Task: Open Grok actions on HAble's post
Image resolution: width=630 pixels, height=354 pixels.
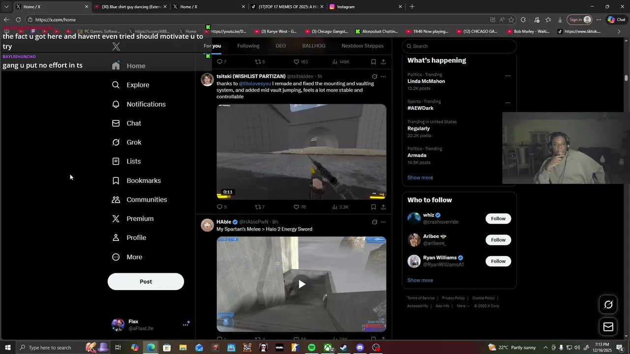Action: [x=375, y=222]
